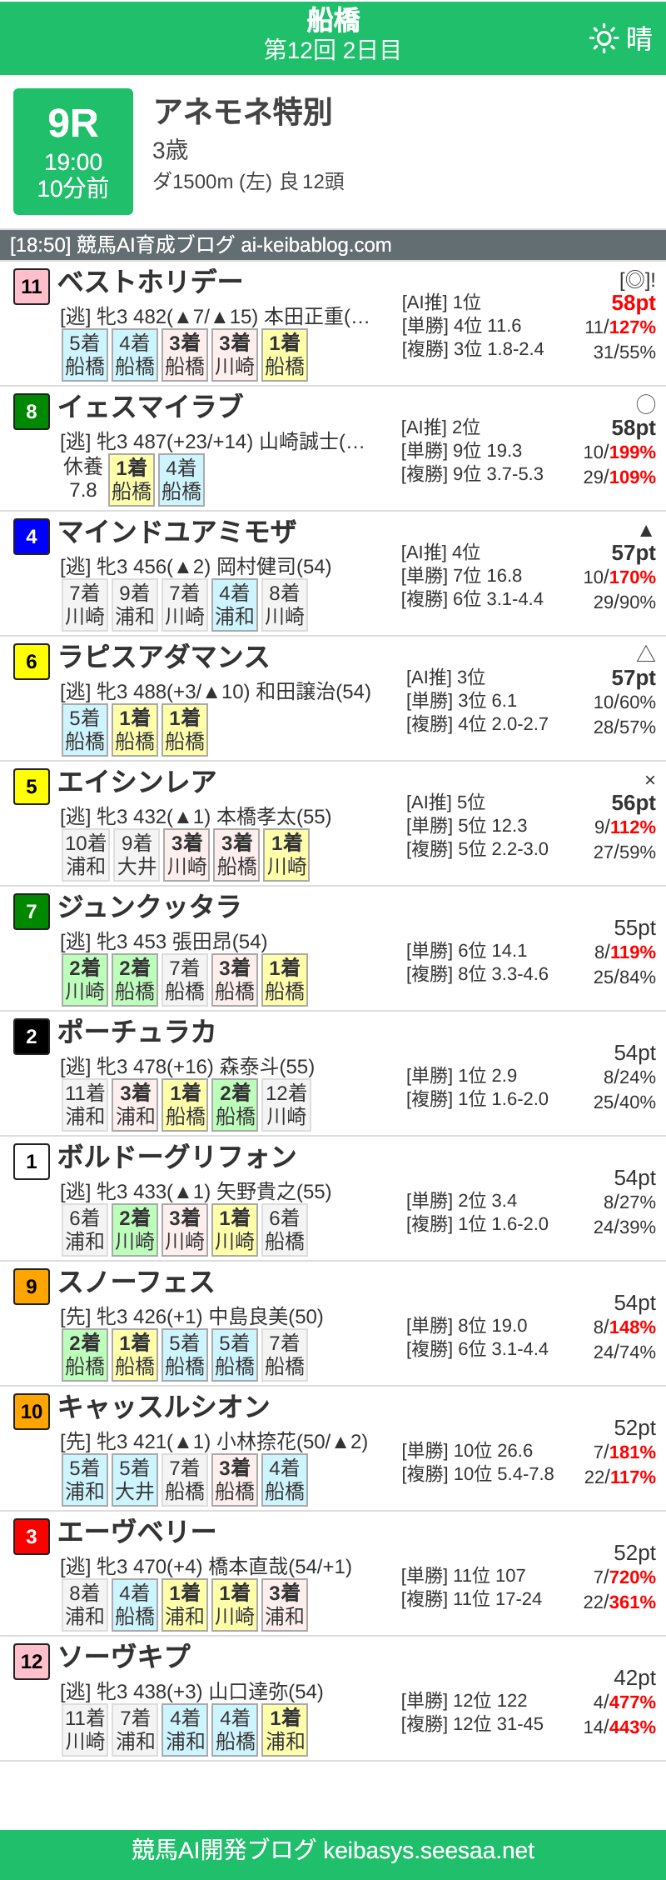Open the 第12回 2日目 meeting header

tap(333, 48)
